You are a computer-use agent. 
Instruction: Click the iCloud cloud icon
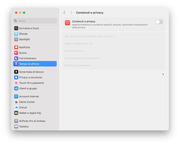pyautogui.click(x=16, y=107)
